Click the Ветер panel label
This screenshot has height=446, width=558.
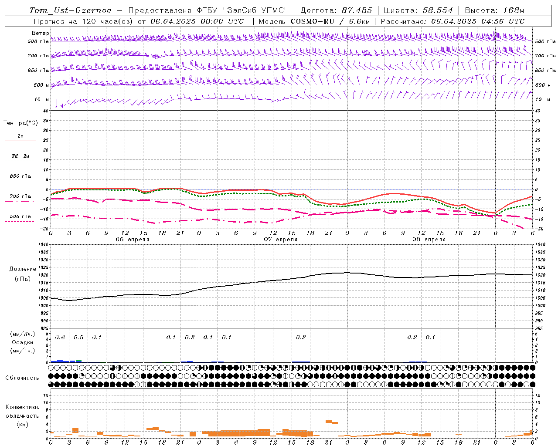[x=40, y=33]
